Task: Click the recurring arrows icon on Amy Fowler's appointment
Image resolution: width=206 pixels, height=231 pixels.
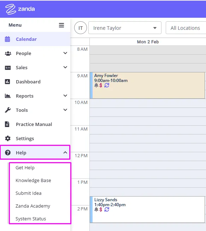Action: (107, 85)
